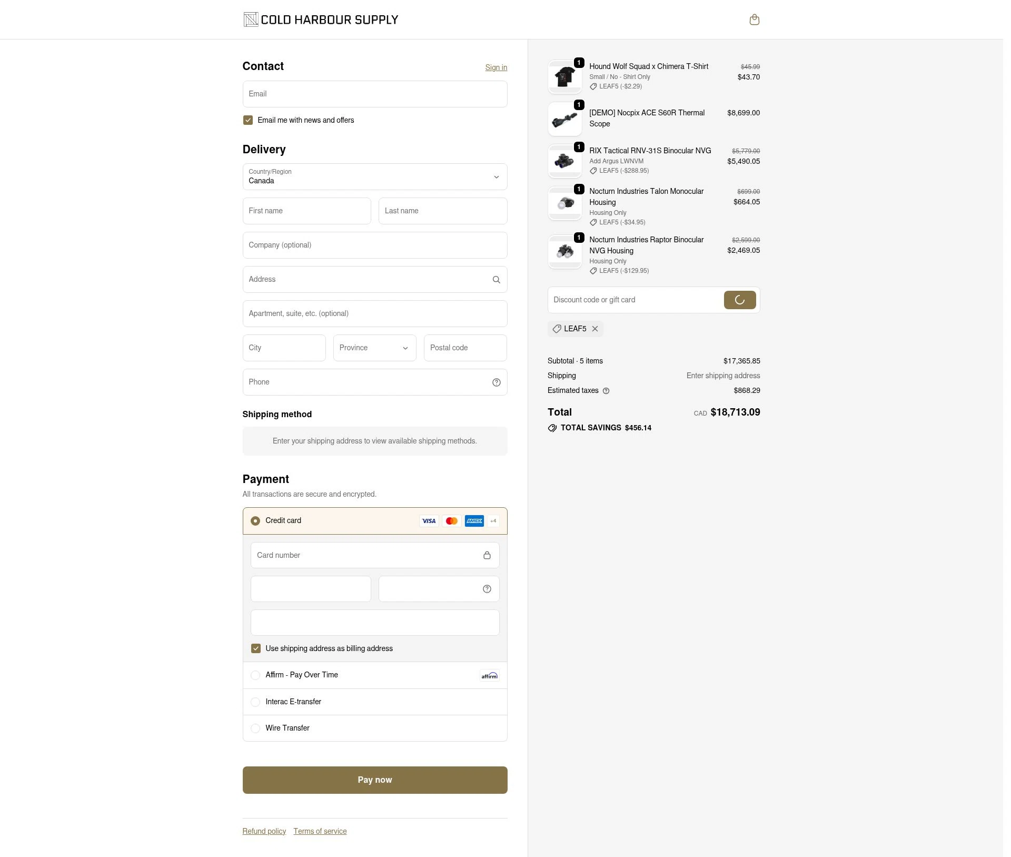
Task: Click the phone field help icon
Action: click(x=496, y=382)
